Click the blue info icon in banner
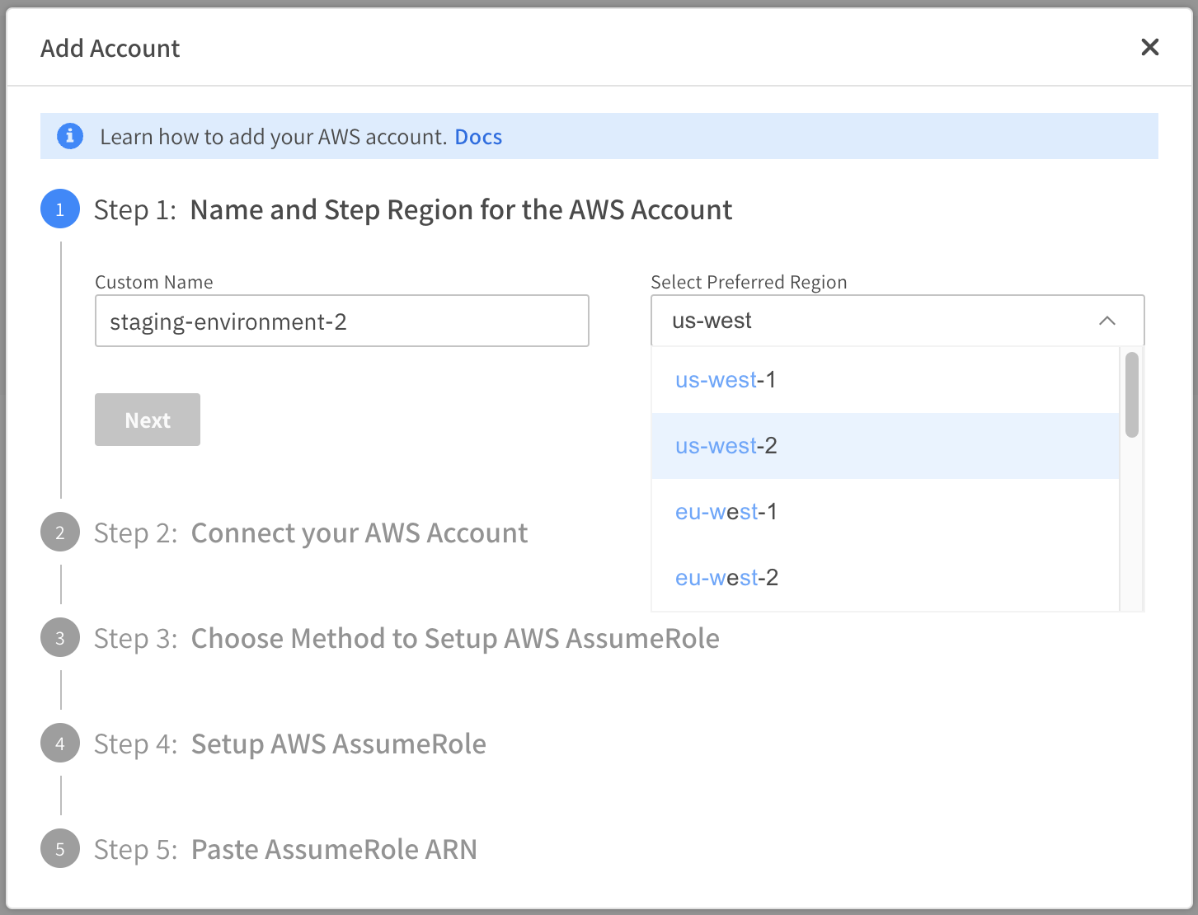This screenshot has height=915, width=1198. coord(70,136)
